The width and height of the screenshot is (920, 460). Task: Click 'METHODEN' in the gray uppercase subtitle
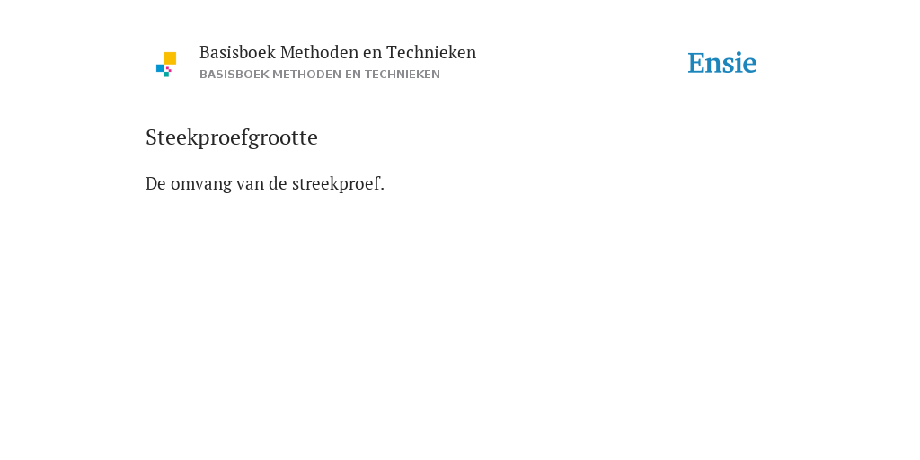click(306, 75)
